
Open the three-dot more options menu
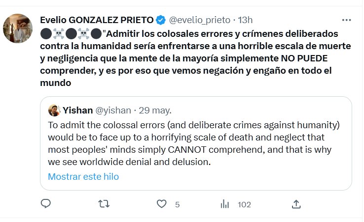(x=346, y=20)
